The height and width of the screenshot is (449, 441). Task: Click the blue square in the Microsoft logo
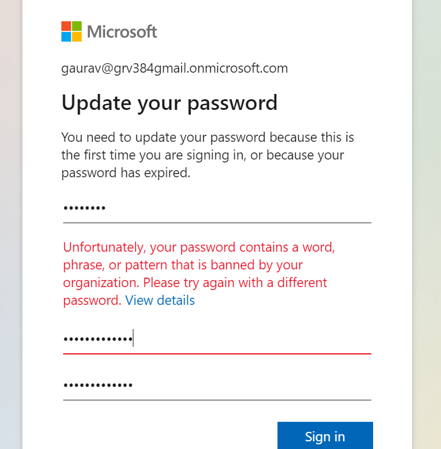click(x=66, y=37)
